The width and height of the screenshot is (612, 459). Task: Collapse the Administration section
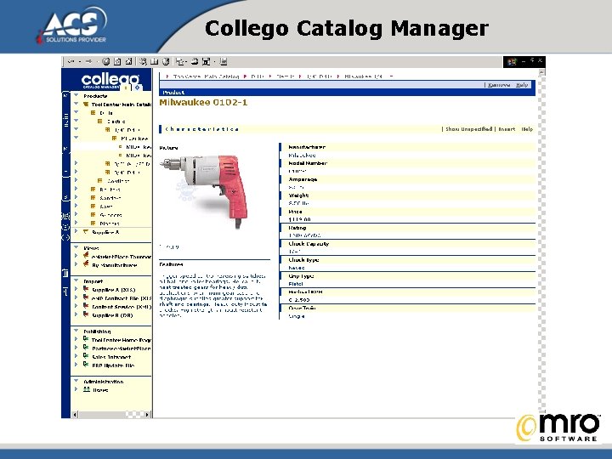(x=76, y=381)
